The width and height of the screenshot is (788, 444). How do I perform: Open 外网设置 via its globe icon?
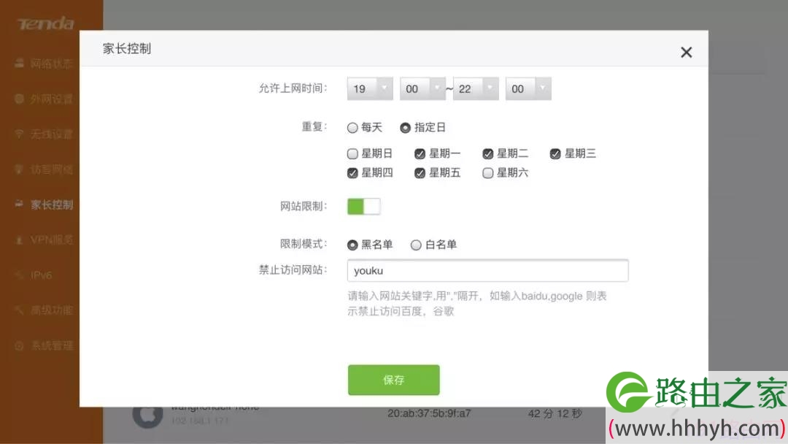pyautogui.click(x=20, y=99)
